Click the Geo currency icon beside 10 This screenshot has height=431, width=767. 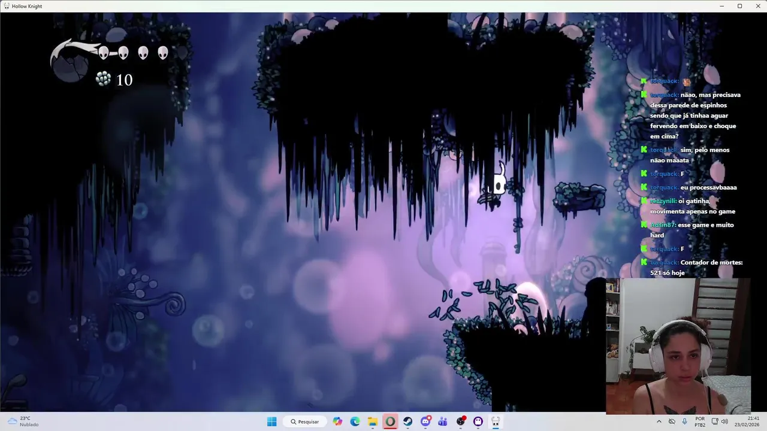tap(103, 79)
